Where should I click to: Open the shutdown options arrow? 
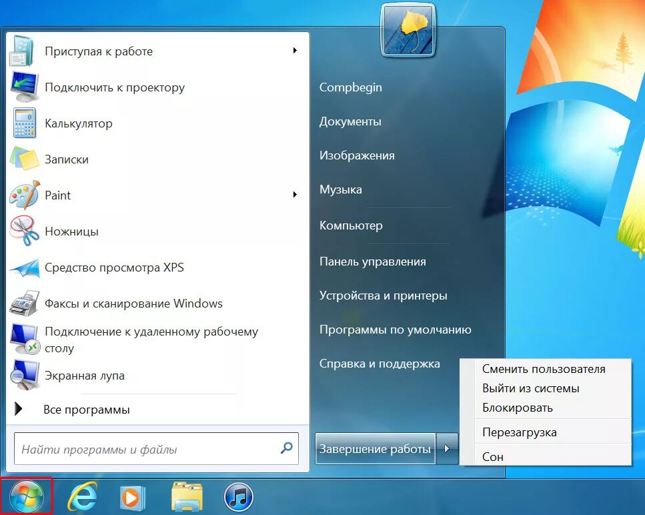point(448,449)
